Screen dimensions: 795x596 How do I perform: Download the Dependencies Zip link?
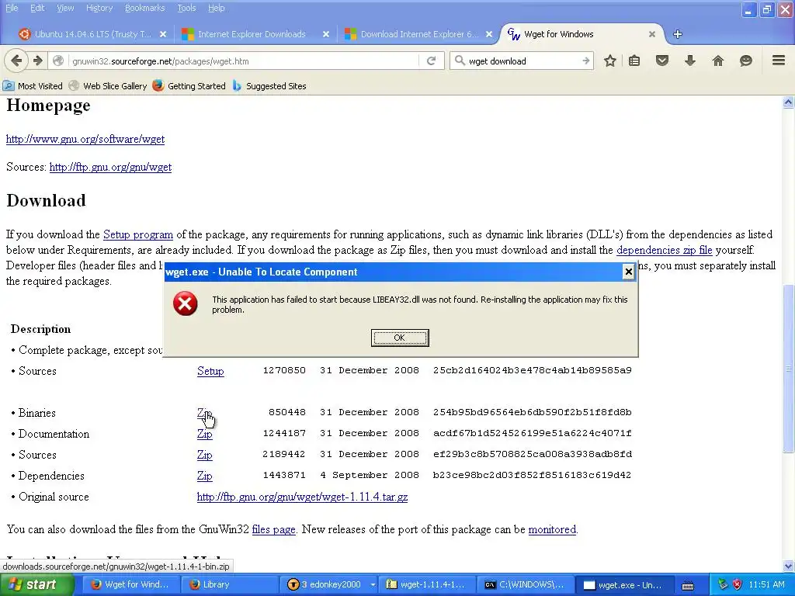tap(204, 476)
